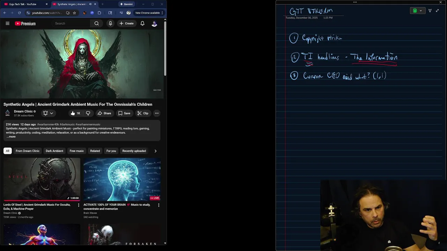Image resolution: width=447 pixels, height=251 pixels.
Task: Filter by Recently uploaded chip
Action: tap(134, 151)
